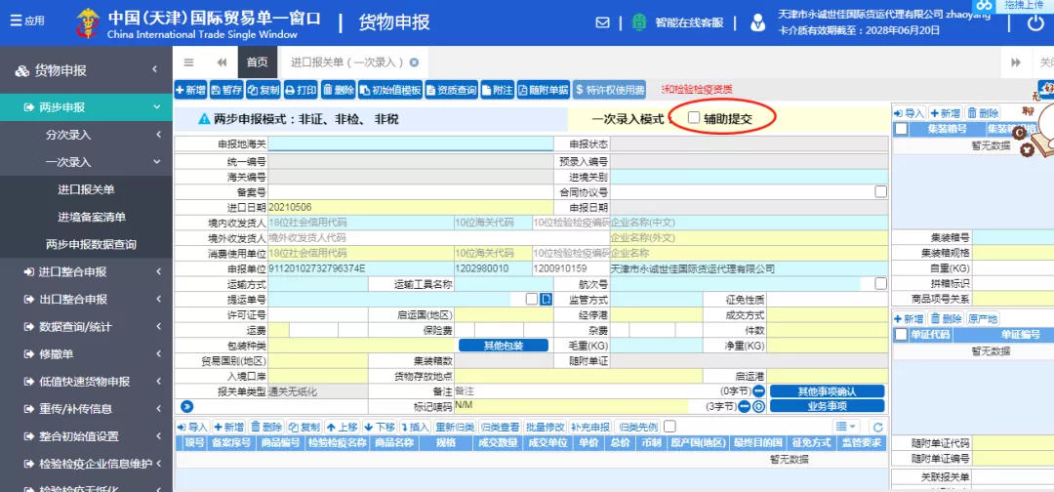Click 补充申报 button
The height and width of the screenshot is (492, 1054).
click(x=590, y=427)
